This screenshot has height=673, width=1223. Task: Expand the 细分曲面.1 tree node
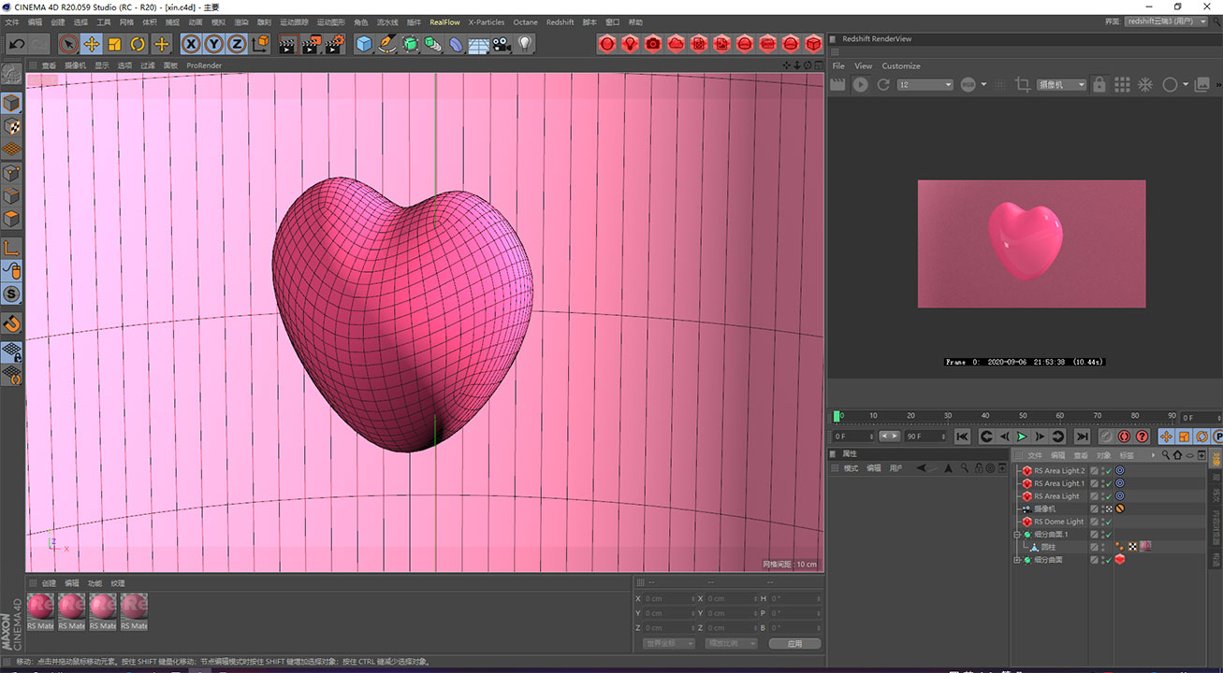click(x=1017, y=535)
